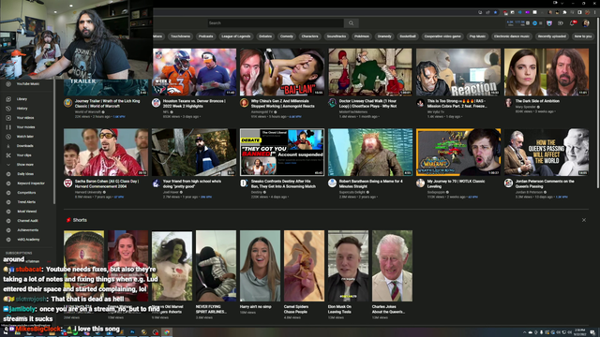Open My Journey to 70 WOTLK thumbnail
The height and width of the screenshot is (337, 600).
[458, 152]
